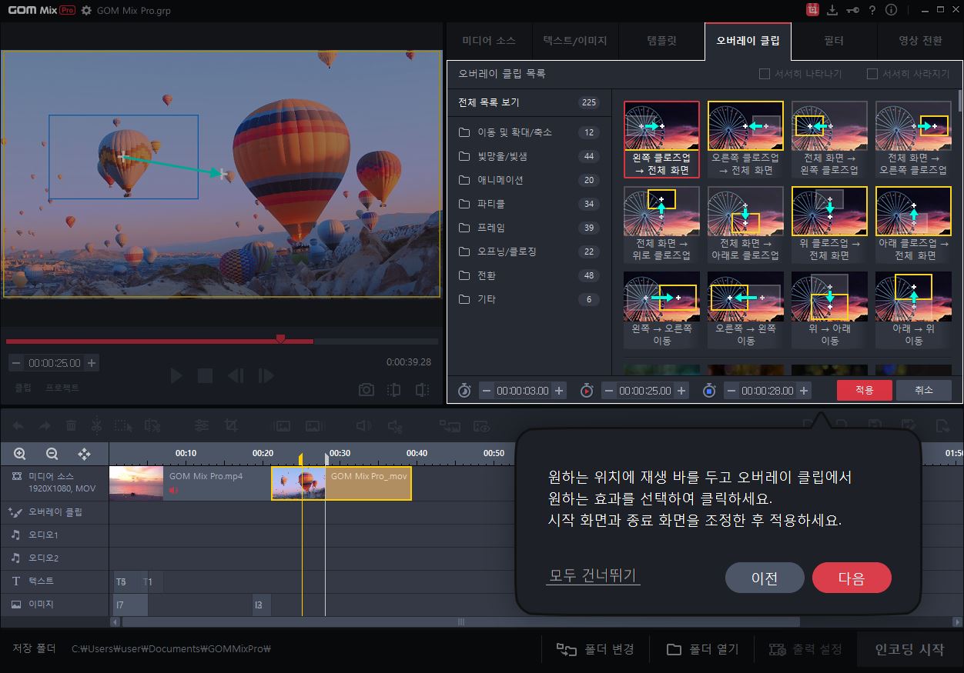This screenshot has height=673, width=964.
Task: Click the timeline horizontal scrollbar
Action: (x=460, y=621)
